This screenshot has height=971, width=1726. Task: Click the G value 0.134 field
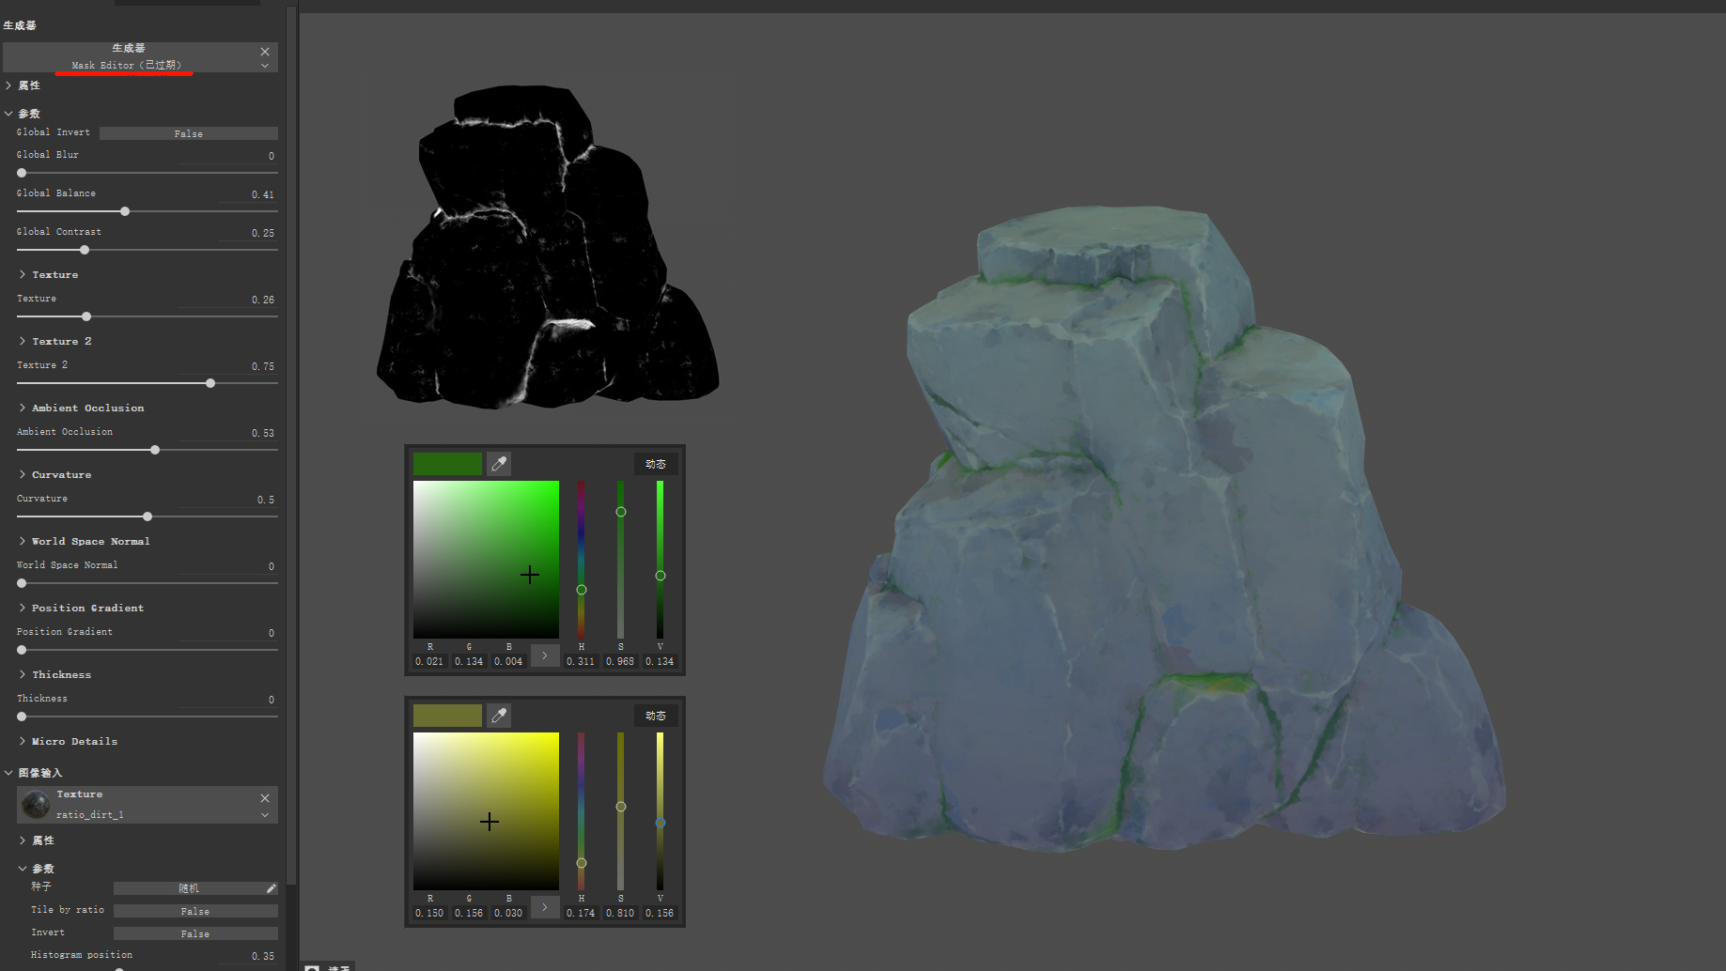click(469, 661)
